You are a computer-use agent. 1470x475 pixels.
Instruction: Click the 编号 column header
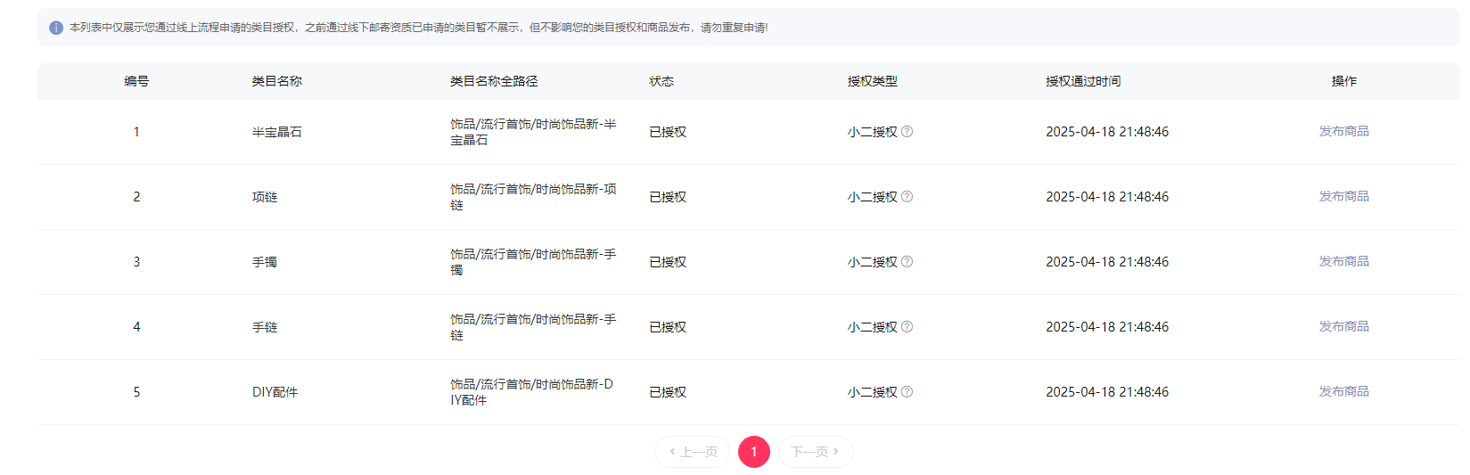click(136, 81)
